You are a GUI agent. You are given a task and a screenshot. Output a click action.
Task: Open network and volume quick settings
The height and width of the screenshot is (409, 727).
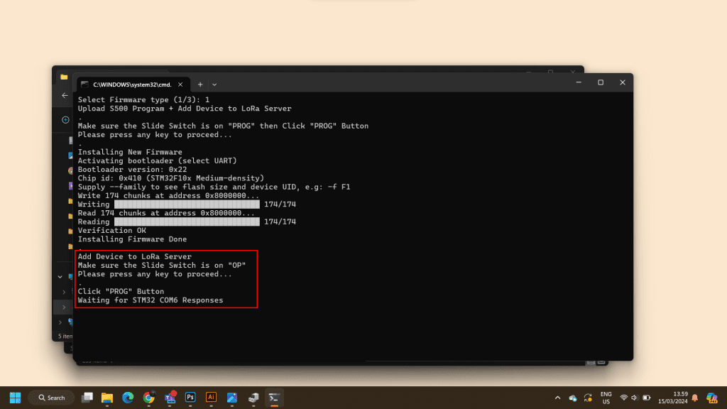[635, 398]
